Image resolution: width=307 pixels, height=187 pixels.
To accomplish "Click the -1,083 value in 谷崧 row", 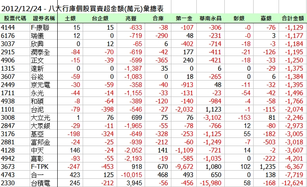I will point(133,77).
